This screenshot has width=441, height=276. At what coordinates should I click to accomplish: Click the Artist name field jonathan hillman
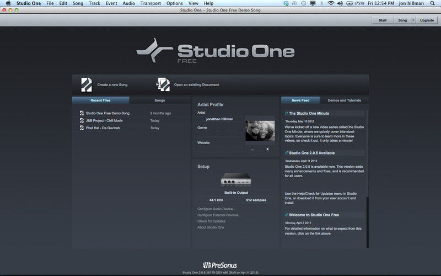tap(219, 119)
